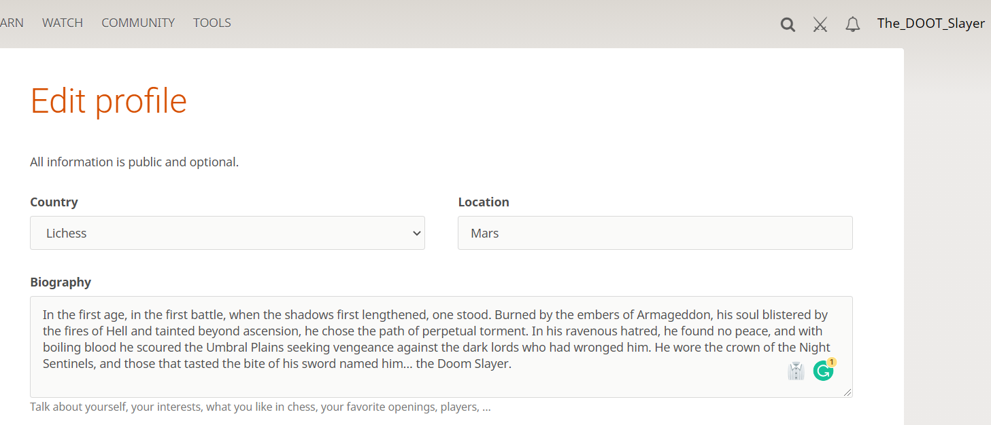The width and height of the screenshot is (991, 425).
Task: Click the shirt icon in the Biography box
Action: click(796, 371)
